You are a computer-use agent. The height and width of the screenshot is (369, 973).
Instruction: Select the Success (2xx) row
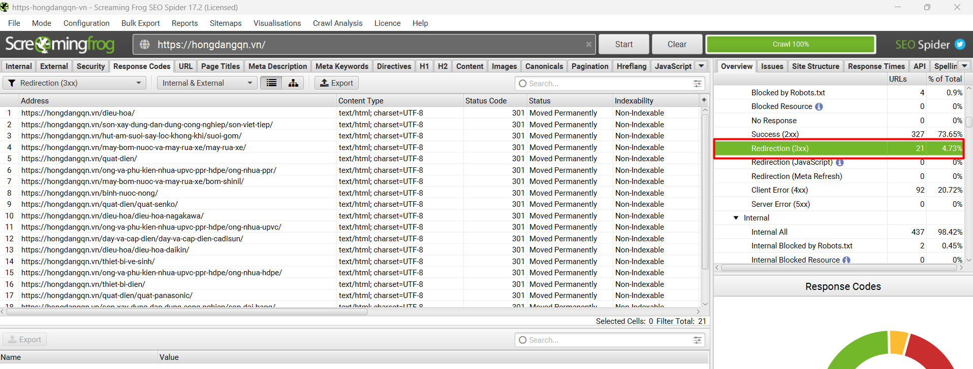coord(839,134)
